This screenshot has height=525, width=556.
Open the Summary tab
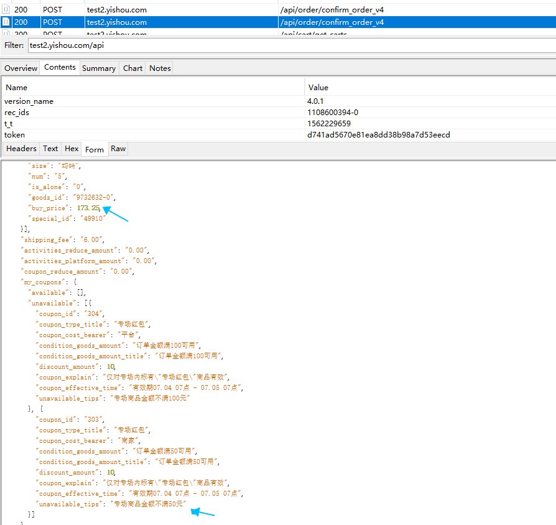coord(99,68)
